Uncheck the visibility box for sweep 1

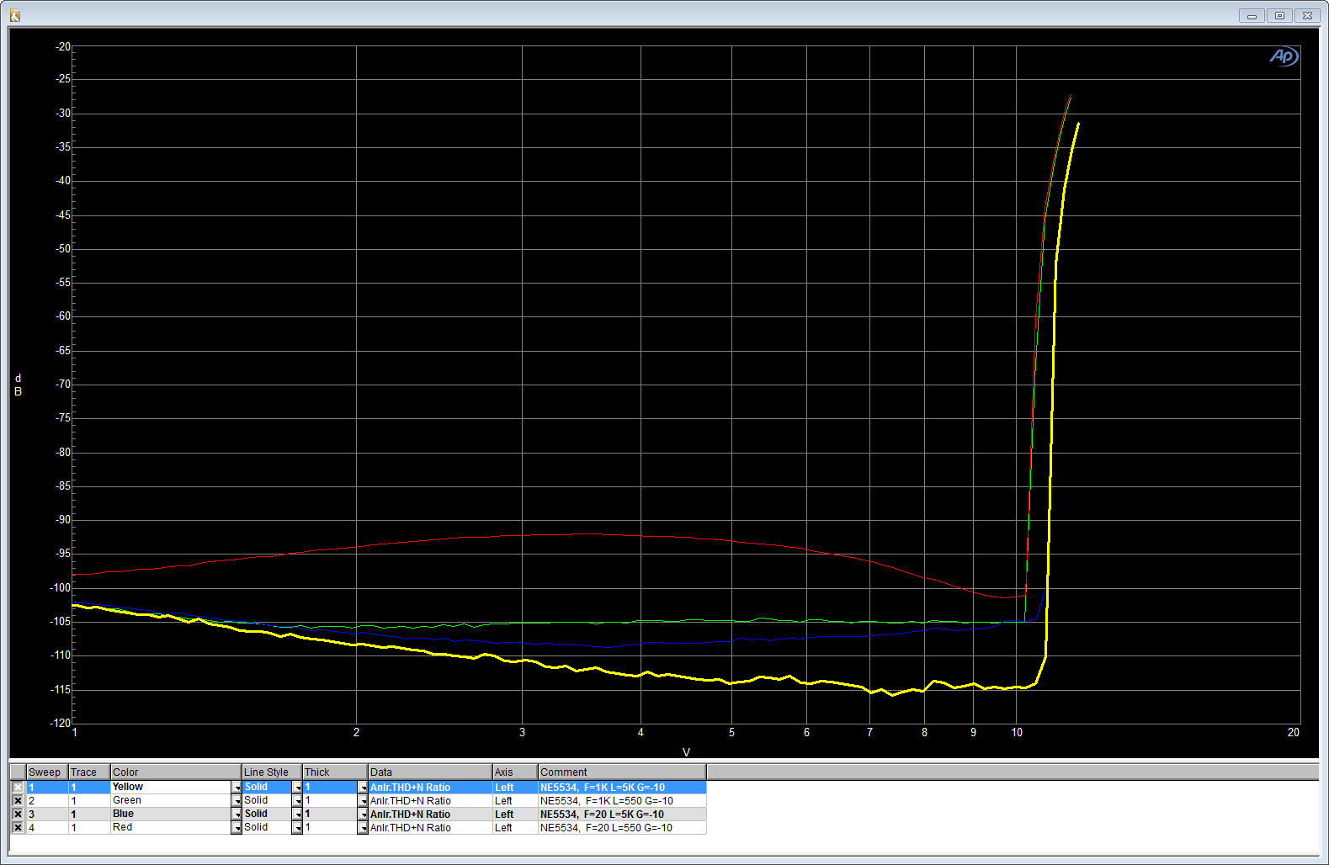tap(18, 788)
